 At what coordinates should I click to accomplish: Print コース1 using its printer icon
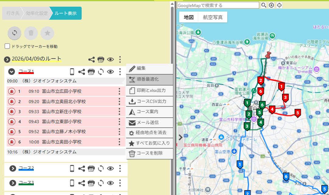(x=91, y=72)
